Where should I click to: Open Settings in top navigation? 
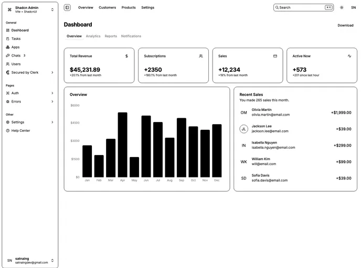148,7
